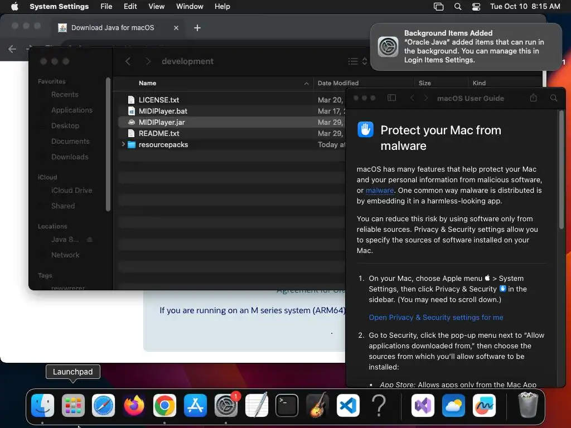The image size is (571, 428).
Task: Select iCloud Drive in Finder sidebar
Action: tap(71, 191)
